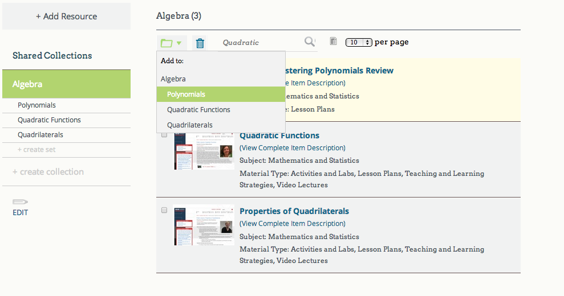Open the Properties of Quadrilaterals title link

click(294, 211)
